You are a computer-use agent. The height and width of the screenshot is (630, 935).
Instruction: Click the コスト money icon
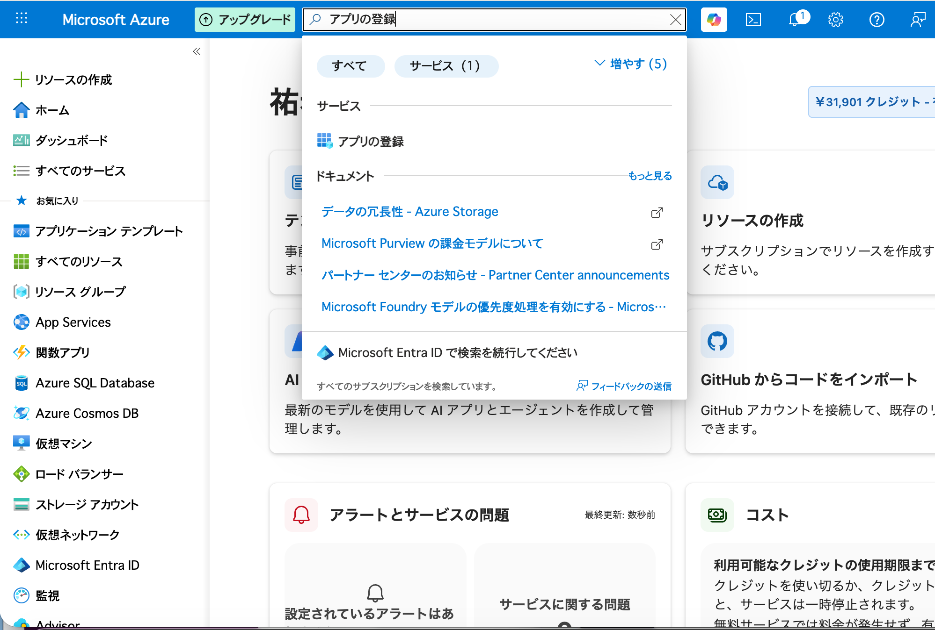click(717, 515)
